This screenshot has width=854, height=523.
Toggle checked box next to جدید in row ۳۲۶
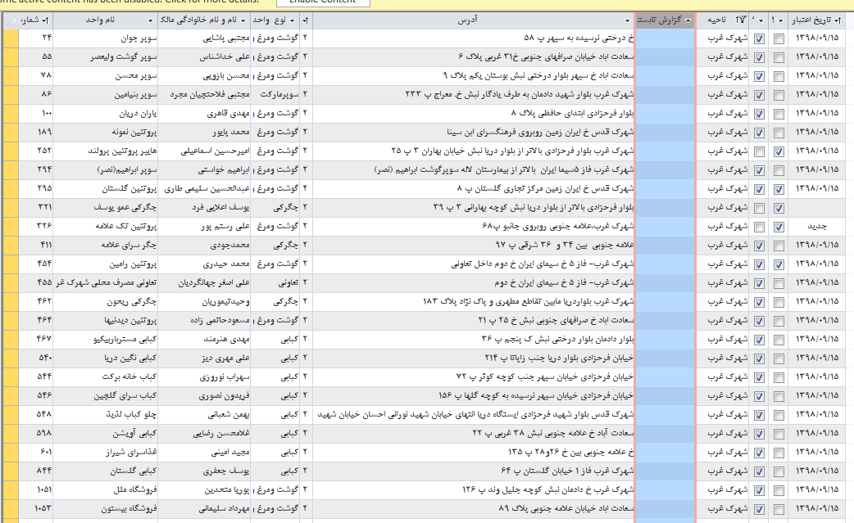pos(779,228)
